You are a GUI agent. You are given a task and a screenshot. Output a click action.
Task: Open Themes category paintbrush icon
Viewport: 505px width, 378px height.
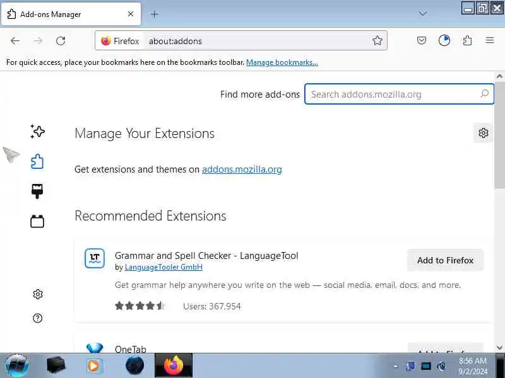[x=37, y=192]
